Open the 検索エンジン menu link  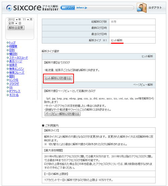click(x=16, y=69)
